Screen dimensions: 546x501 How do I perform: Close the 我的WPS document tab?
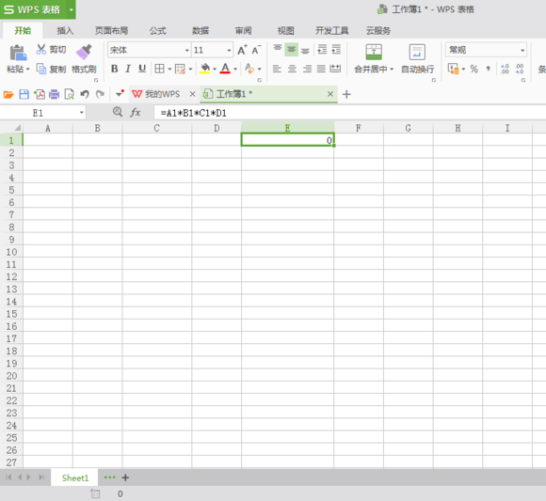pyautogui.click(x=192, y=94)
